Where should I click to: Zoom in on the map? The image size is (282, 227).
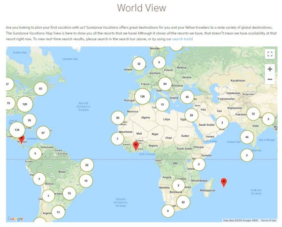270,69
